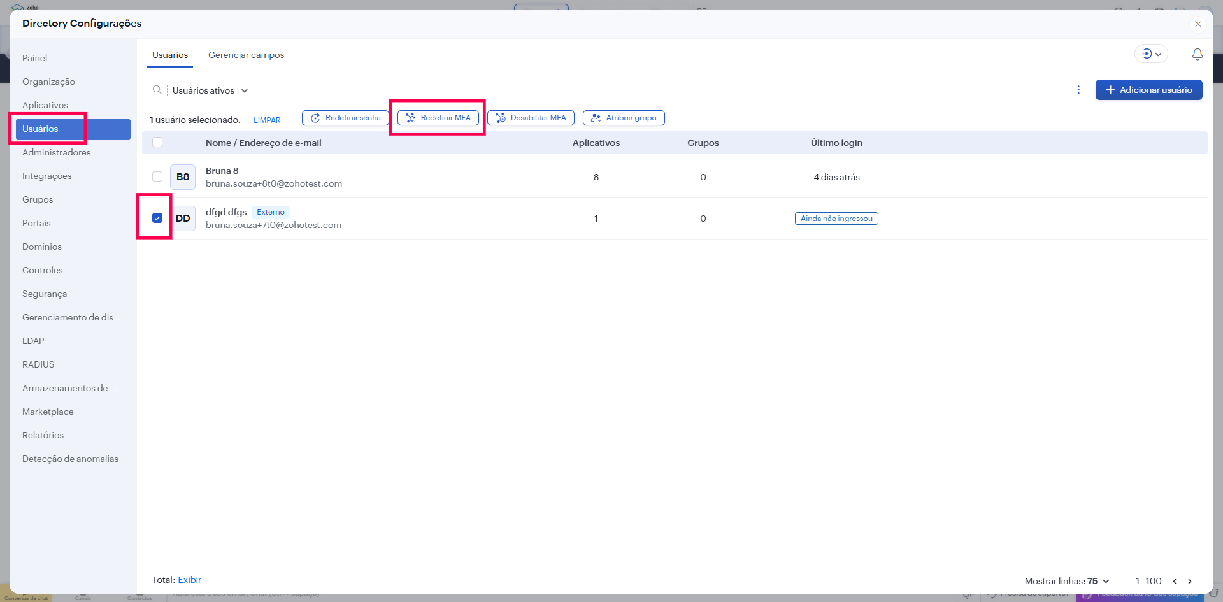
Task: Open the three-dot more options menu
Action: (1078, 90)
